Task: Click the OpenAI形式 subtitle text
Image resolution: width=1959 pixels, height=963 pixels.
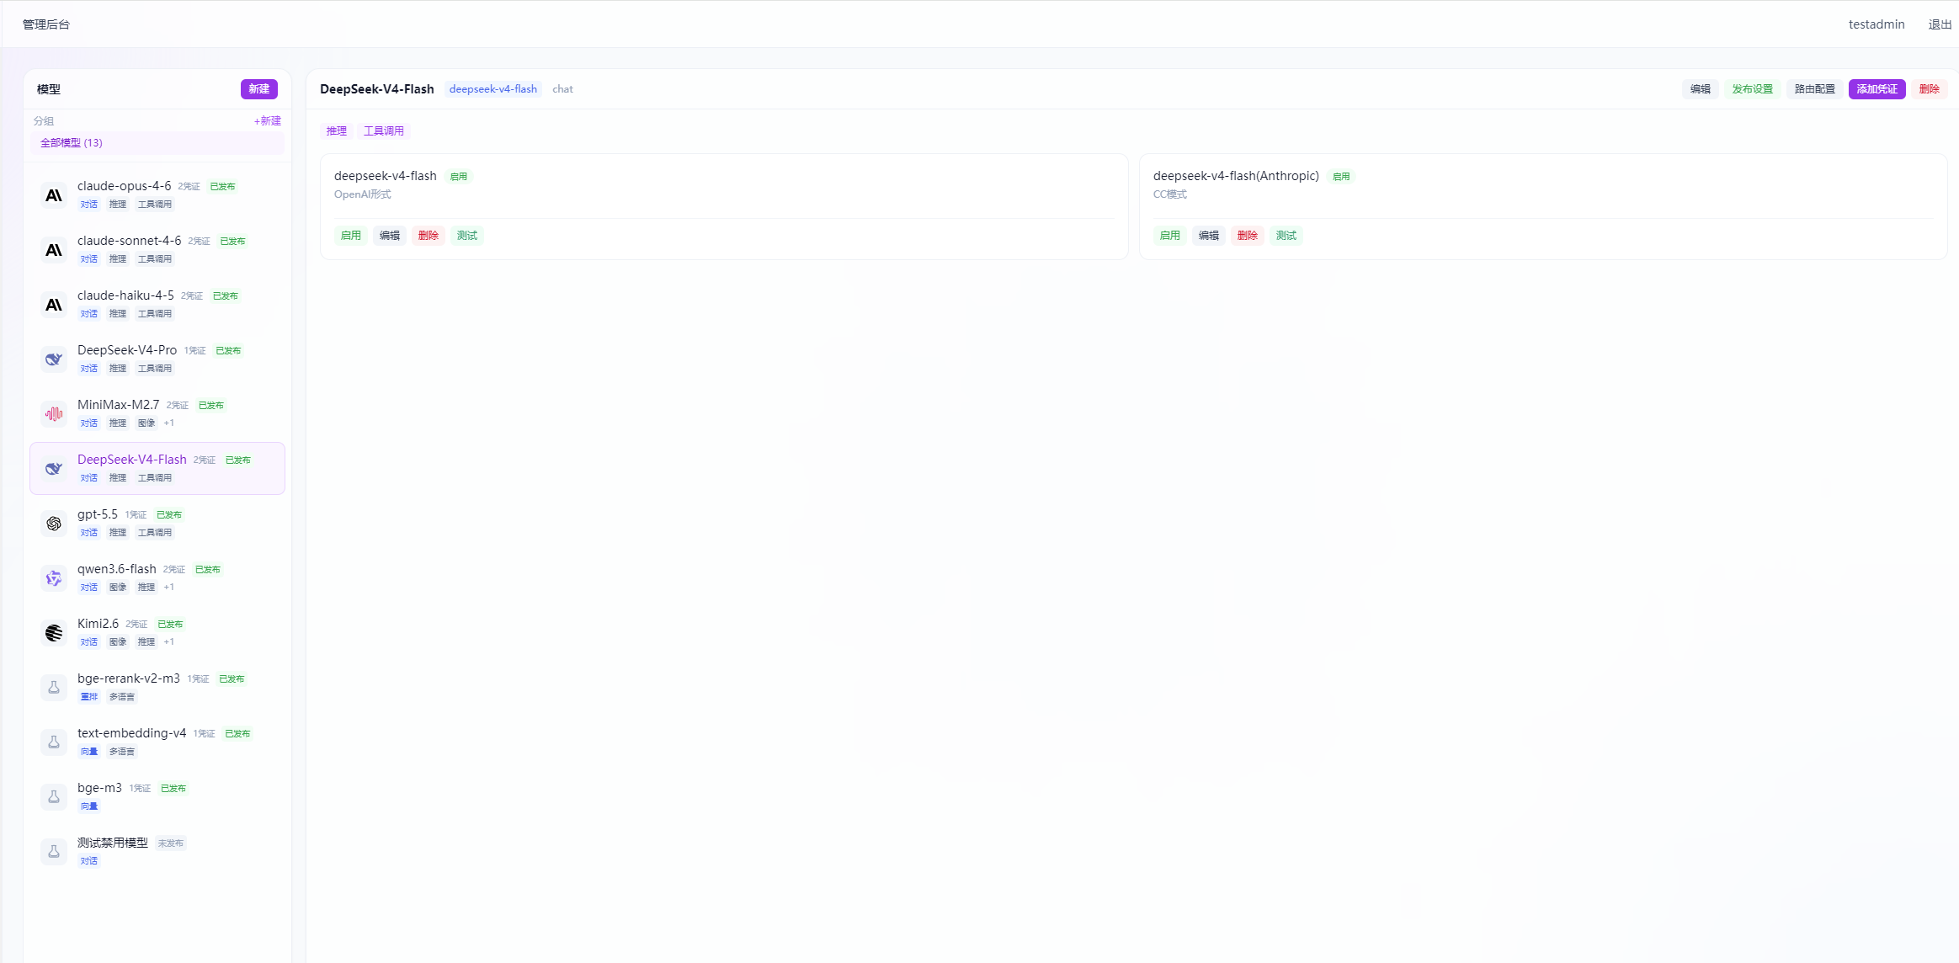Action: click(x=363, y=194)
